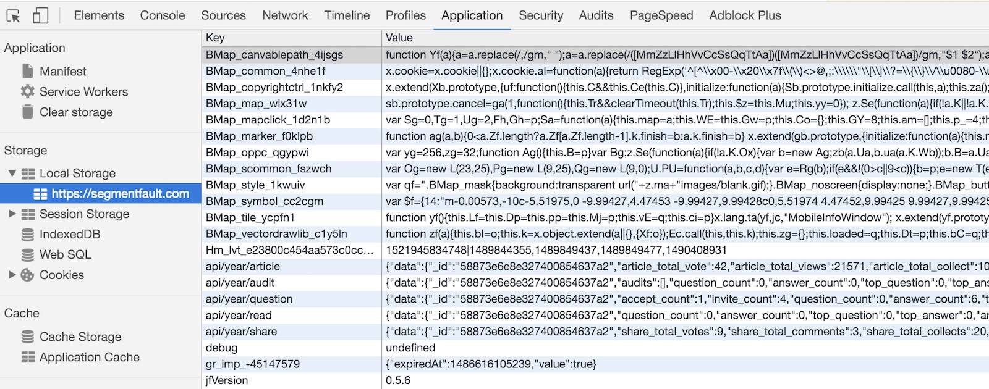Expand the Session Storage tree arrow
The height and width of the screenshot is (389, 989).
[x=12, y=214]
